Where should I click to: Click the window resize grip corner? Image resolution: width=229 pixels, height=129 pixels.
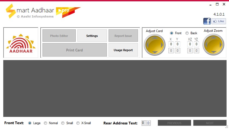227,127
